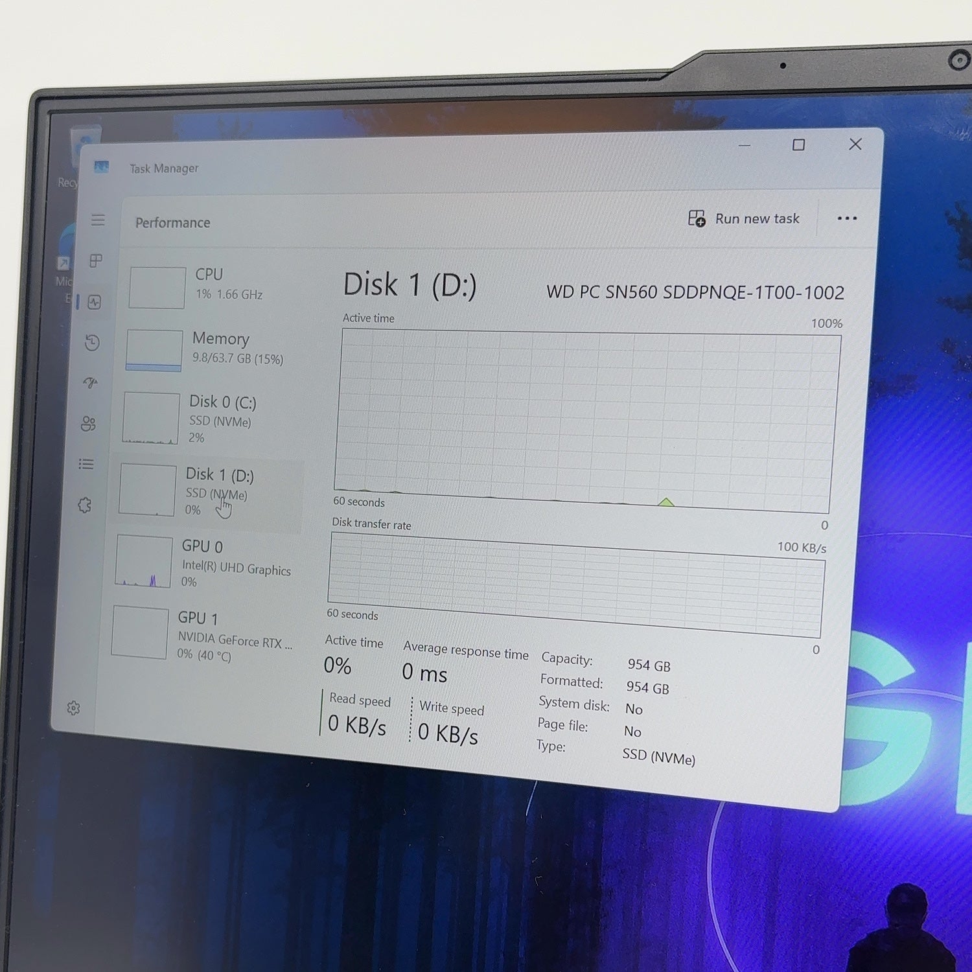Click the Performance page title
Image resolution: width=972 pixels, height=972 pixels.
pos(172,223)
